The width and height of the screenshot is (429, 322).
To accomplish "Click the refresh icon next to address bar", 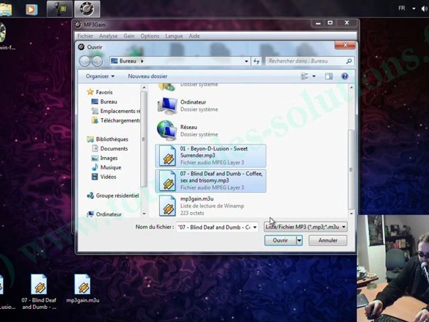I will coord(257,61).
